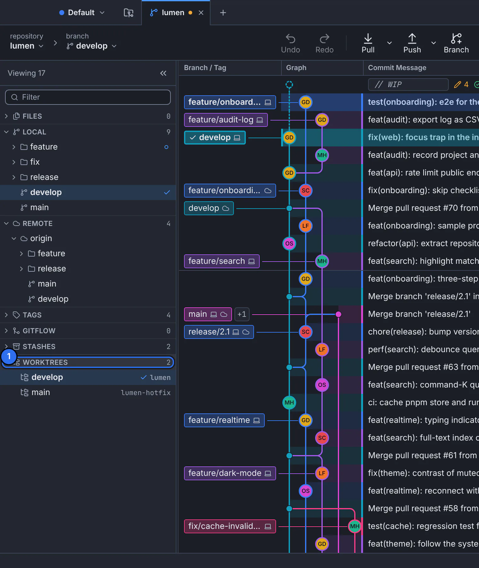The image size is (479, 568).
Task: Click the pencil icon showing 4 changes
Action: pos(457,85)
